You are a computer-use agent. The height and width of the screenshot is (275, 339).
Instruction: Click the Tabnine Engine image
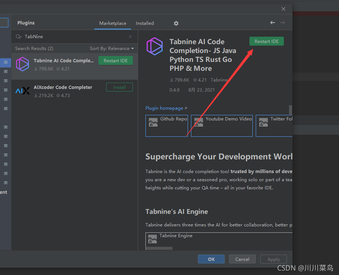(219, 241)
